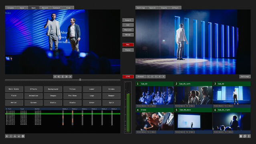This screenshot has height=144, width=256.
Task: Click the Replace button between the monitors
Action: click(x=128, y=30)
